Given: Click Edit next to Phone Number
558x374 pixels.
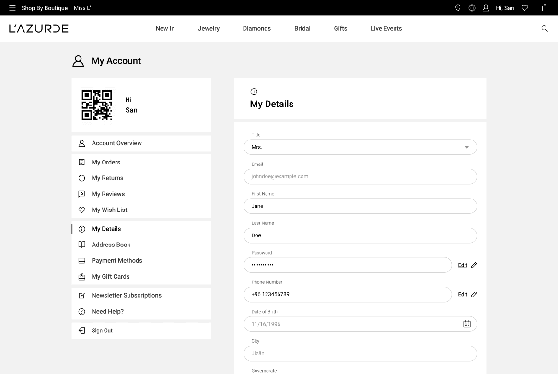Looking at the screenshot, I should [x=463, y=295].
